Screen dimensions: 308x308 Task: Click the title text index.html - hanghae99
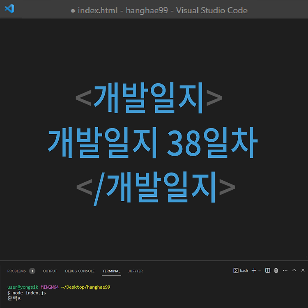[x=123, y=10]
